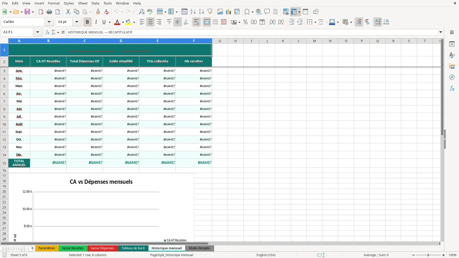Click Insert Comment icon
The width and height of the screenshot is (459, 258).
tap(267, 12)
